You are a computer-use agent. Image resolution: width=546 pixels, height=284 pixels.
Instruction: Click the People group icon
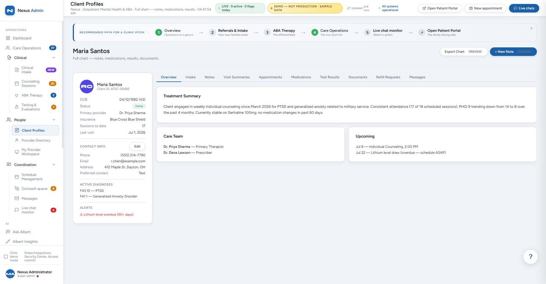tap(9, 120)
